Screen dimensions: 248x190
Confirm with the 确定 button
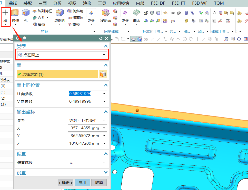coord(66,183)
